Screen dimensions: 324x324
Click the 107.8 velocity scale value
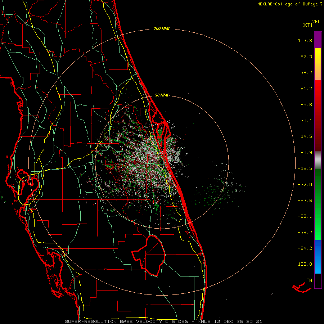pos(305,40)
